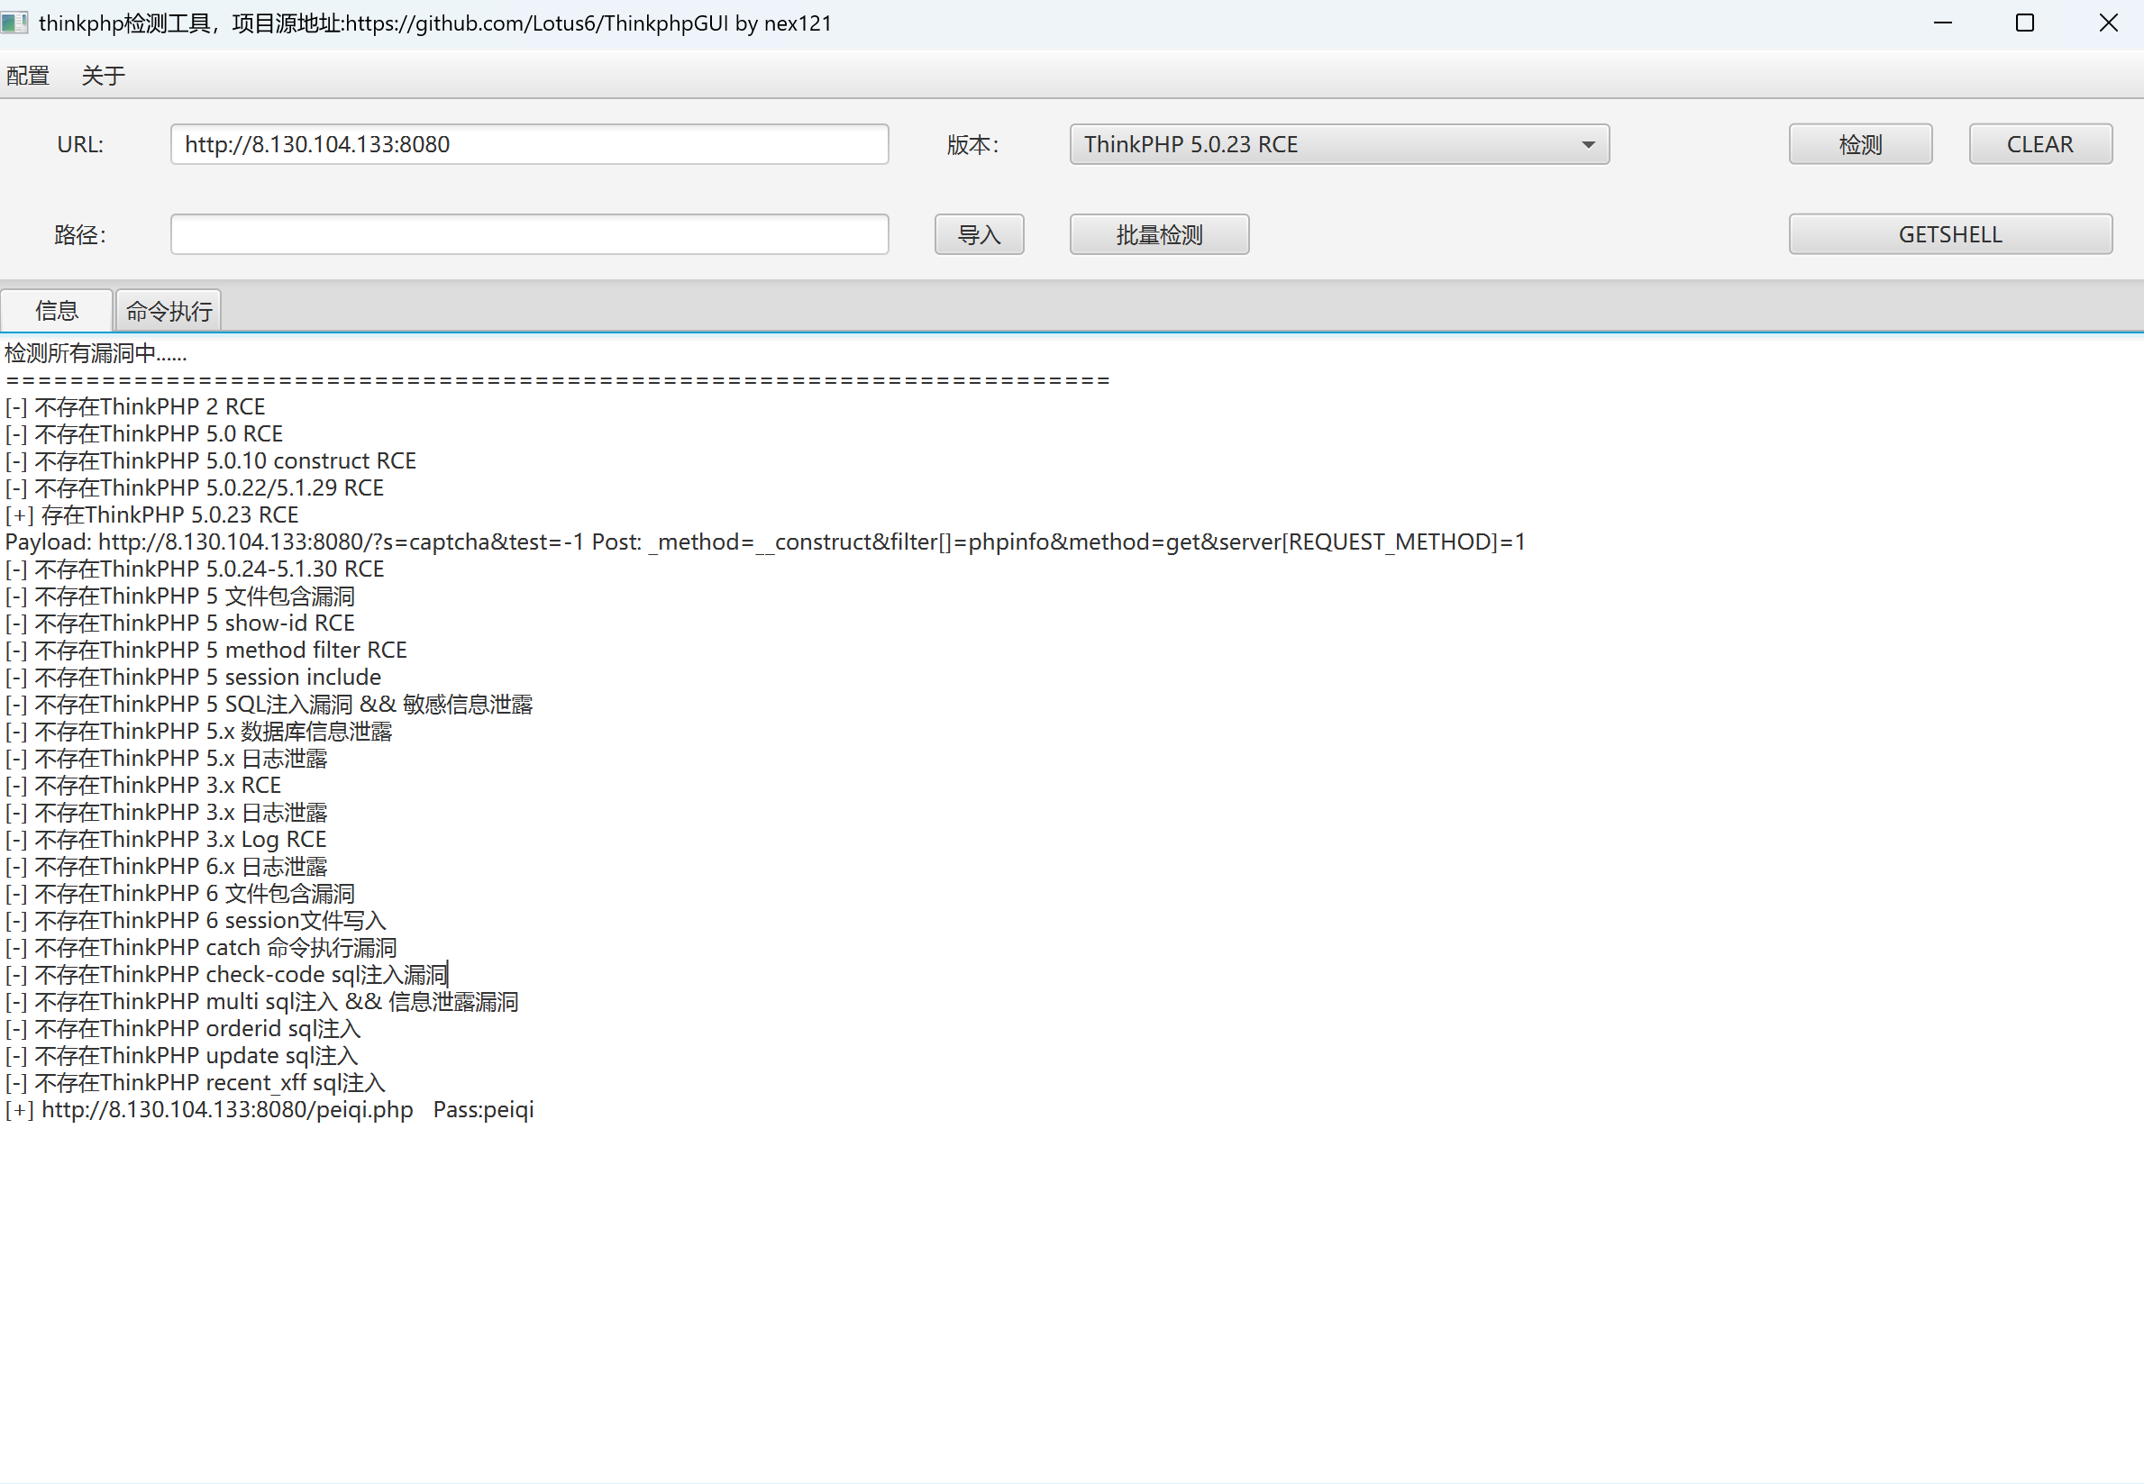Click the empty 路径 path field
The image size is (2144, 1484).
(x=529, y=234)
